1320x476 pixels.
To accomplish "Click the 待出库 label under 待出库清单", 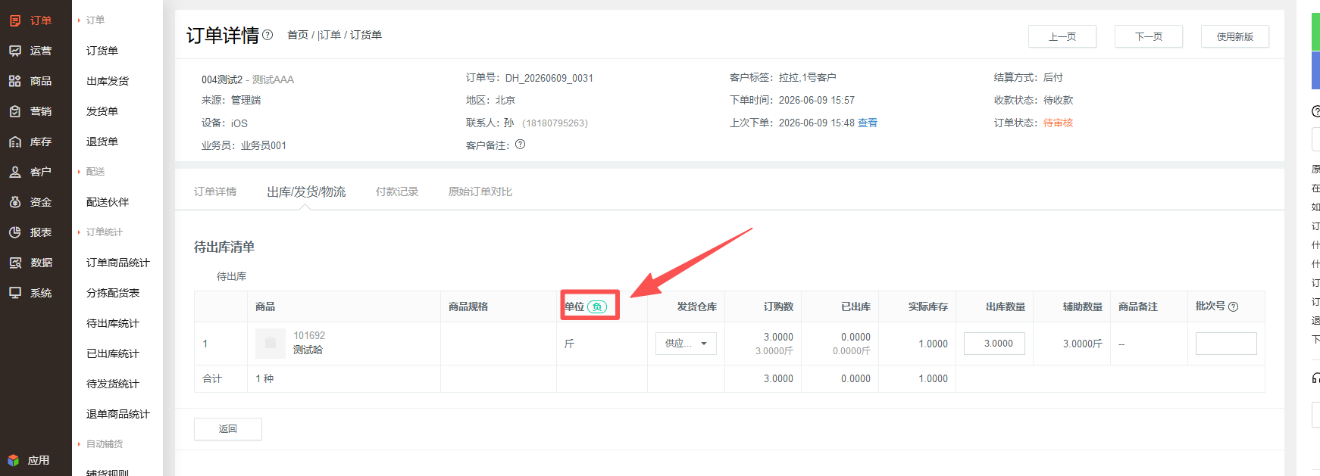I will [x=231, y=276].
